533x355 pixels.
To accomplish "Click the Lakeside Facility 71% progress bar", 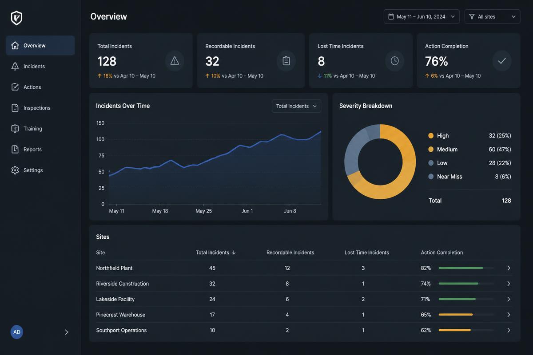I will point(466,299).
